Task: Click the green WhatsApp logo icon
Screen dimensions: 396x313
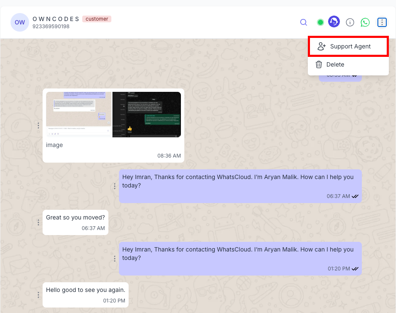Action: tap(365, 22)
